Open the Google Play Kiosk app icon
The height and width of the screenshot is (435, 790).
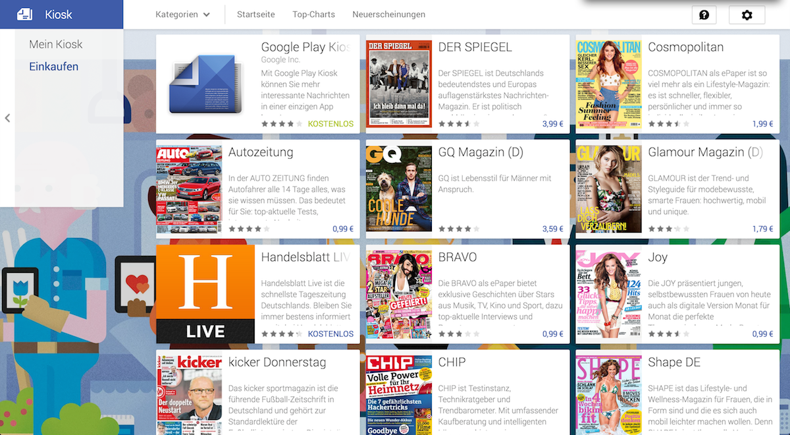coord(205,84)
